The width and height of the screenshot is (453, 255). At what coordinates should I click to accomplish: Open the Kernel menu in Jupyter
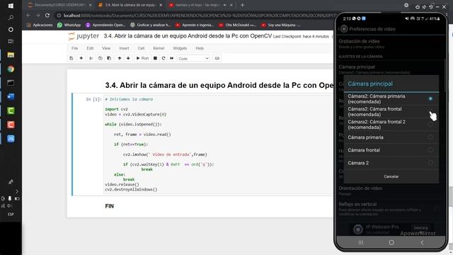click(159, 48)
